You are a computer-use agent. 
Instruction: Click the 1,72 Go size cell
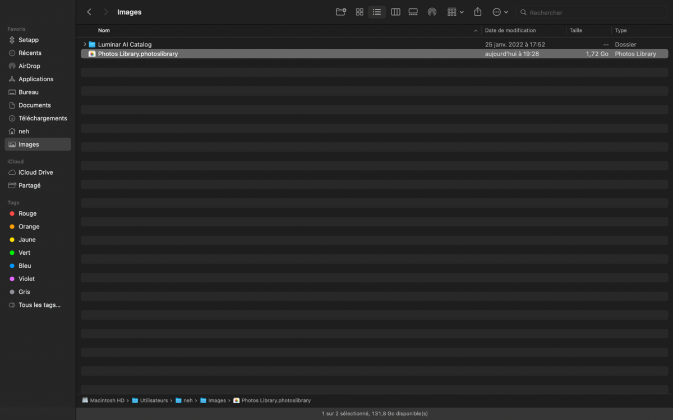(x=597, y=54)
